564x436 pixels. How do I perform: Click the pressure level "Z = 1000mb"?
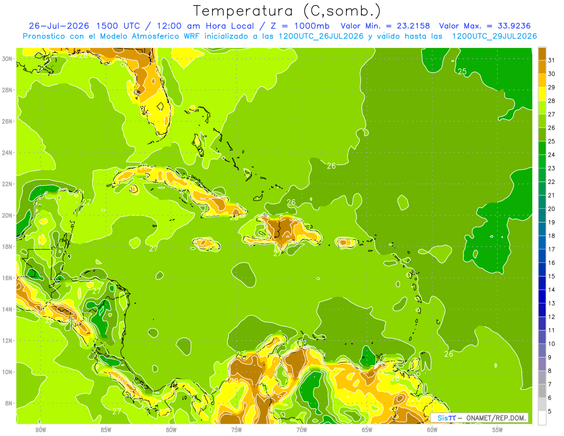(x=300, y=26)
